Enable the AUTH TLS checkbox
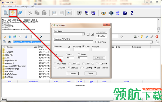Viewport: 162px width, 102px height. point(83,64)
